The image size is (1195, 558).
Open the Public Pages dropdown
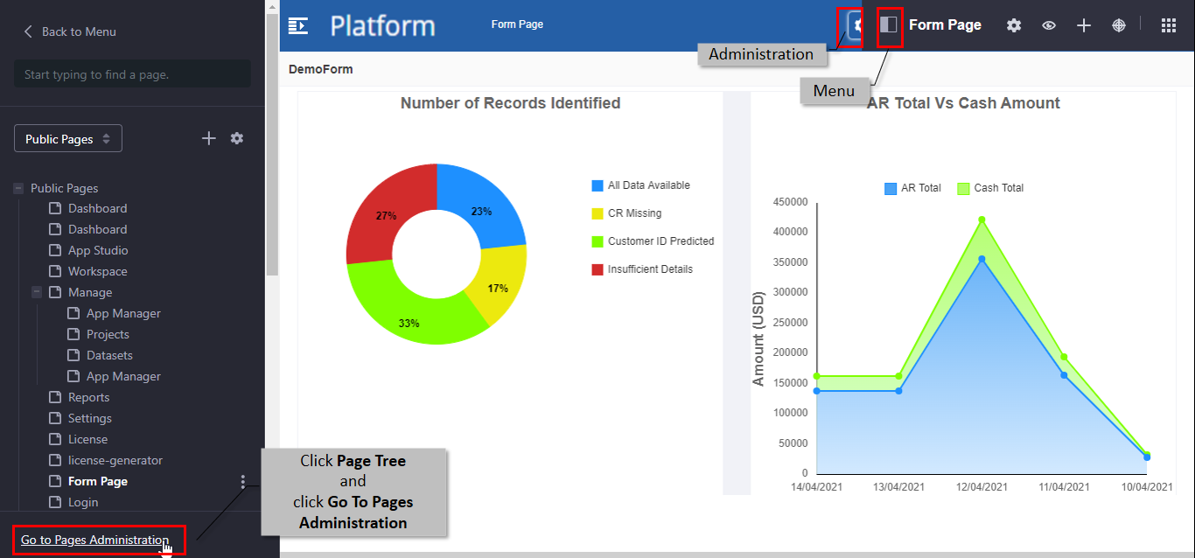coord(68,139)
